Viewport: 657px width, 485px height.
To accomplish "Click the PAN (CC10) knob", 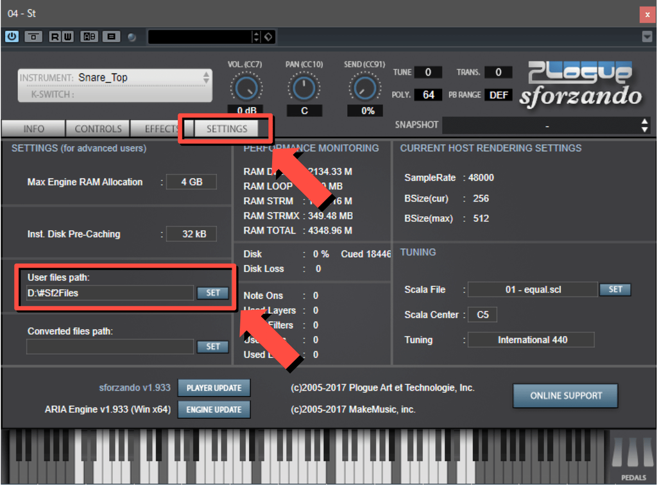I will pyautogui.click(x=303, y=88).
